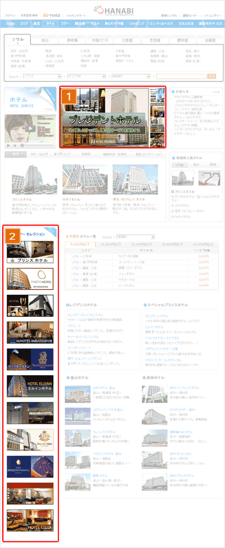225x548 pixels.
Task: Switch to the 済州島 region tab
Action: pyautogui.click(x=72, y=40)
